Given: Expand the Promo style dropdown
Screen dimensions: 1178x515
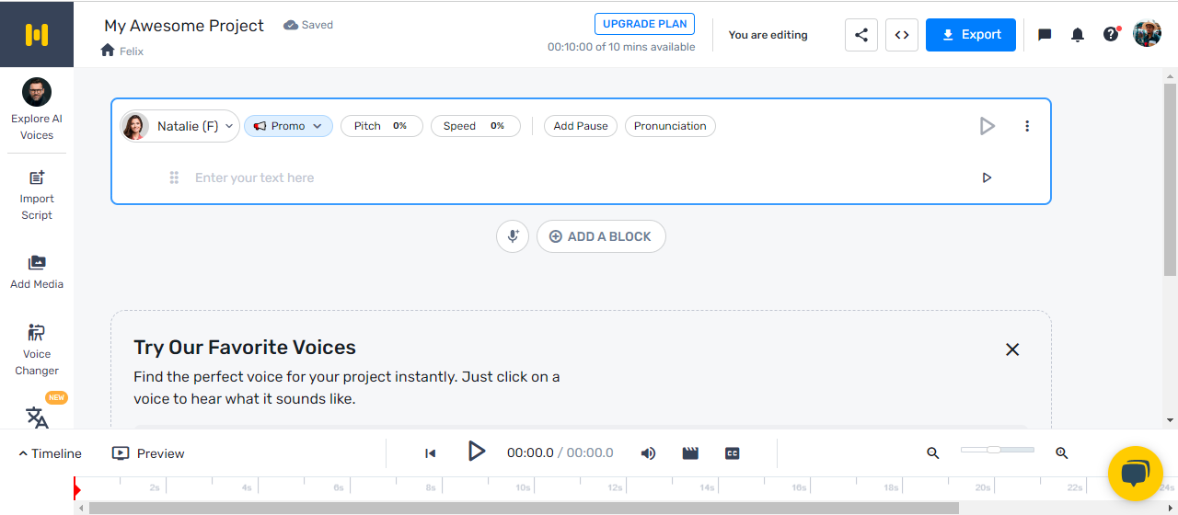Looking at the screenshot, I should [x=288, y=126].
